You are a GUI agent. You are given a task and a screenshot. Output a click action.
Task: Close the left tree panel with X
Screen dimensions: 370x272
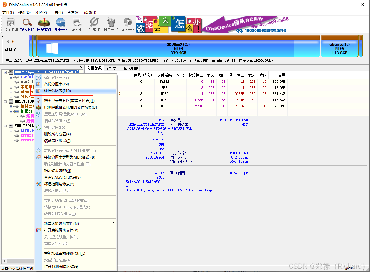81,67
